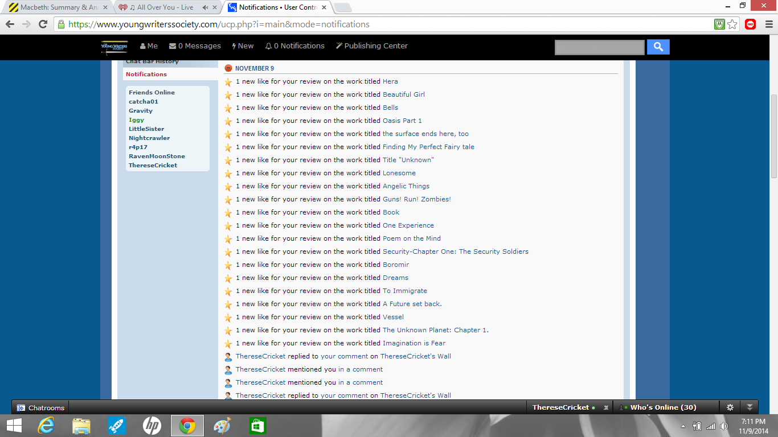778x437 pixels.
Task: Open the work Guns! Run! Zombies!
Action: click(x=417, y=199)
